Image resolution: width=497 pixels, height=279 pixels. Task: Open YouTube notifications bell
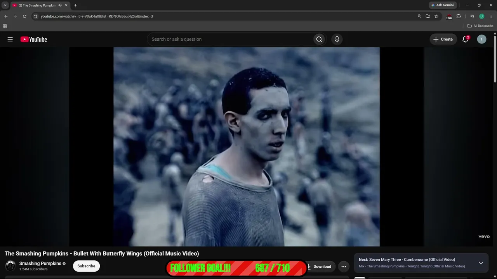click(x=465, y=39)
